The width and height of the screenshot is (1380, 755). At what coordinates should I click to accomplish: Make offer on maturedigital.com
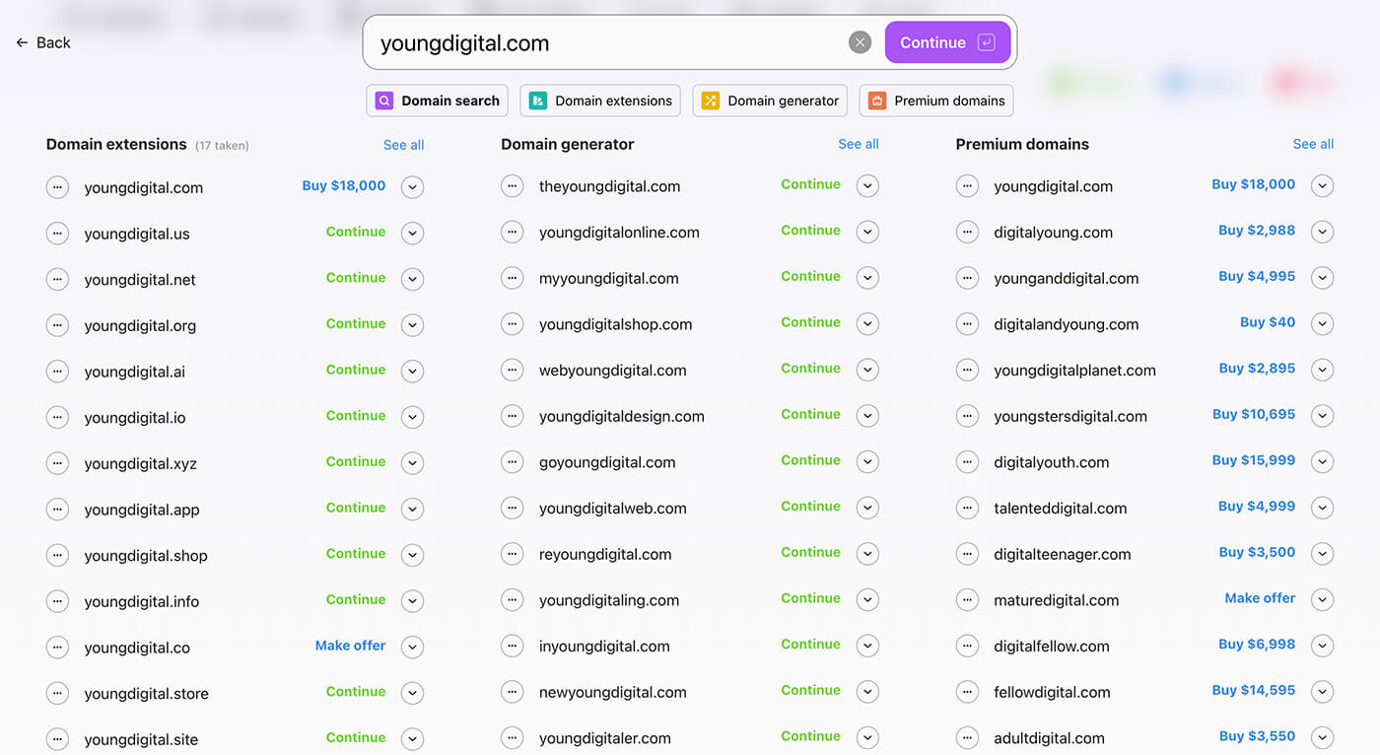(1260, 598)
